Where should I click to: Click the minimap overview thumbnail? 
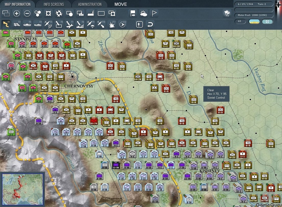[x=22, y=189]
